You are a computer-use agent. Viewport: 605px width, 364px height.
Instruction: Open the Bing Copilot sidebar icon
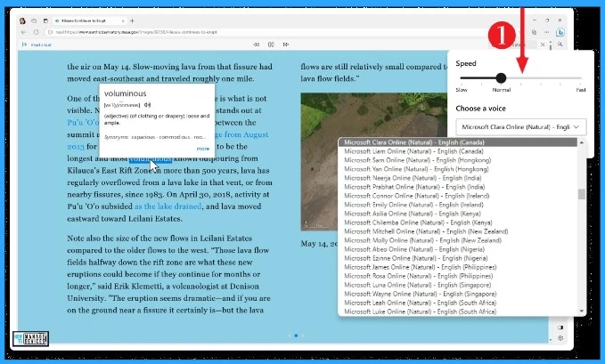pyautogui.click(x=560, y=32)
